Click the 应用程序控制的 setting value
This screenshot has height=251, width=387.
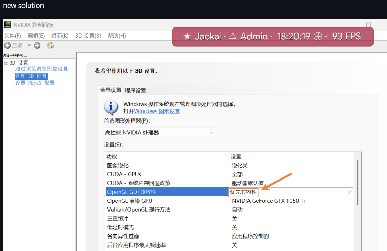(250, 236)
